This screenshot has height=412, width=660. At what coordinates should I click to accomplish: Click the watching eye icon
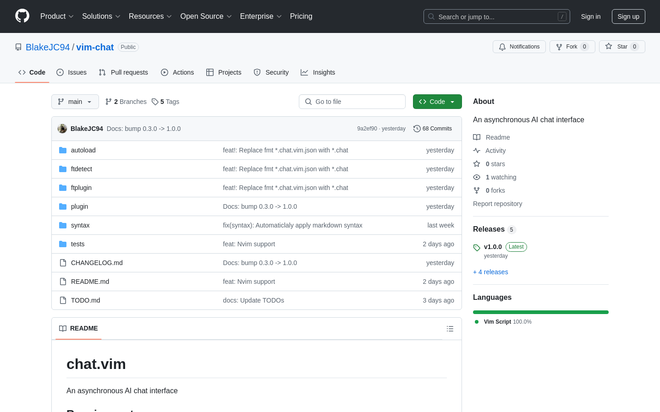(477, 177)
